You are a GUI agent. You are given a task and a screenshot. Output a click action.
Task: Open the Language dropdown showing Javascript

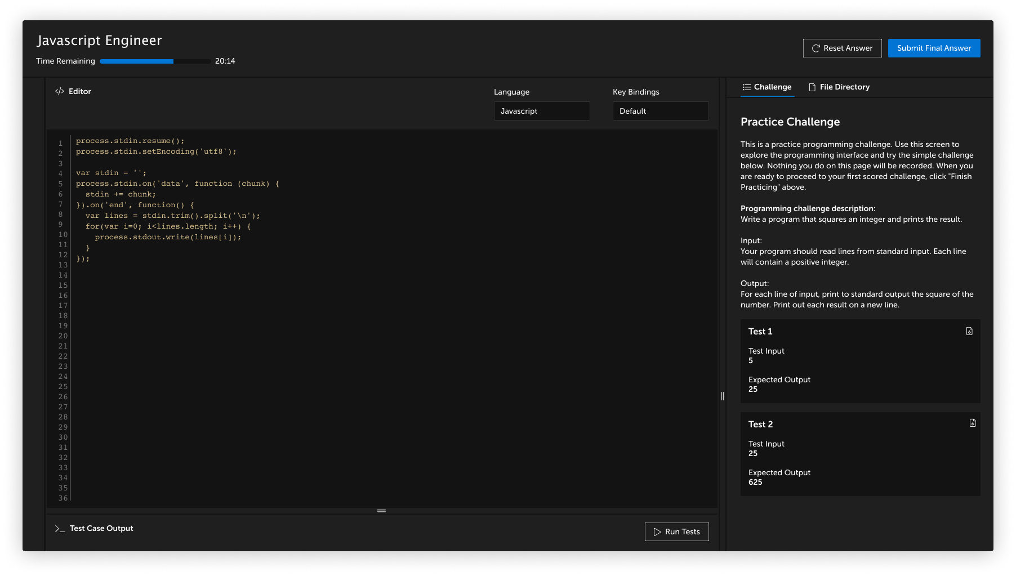[542, 111]
